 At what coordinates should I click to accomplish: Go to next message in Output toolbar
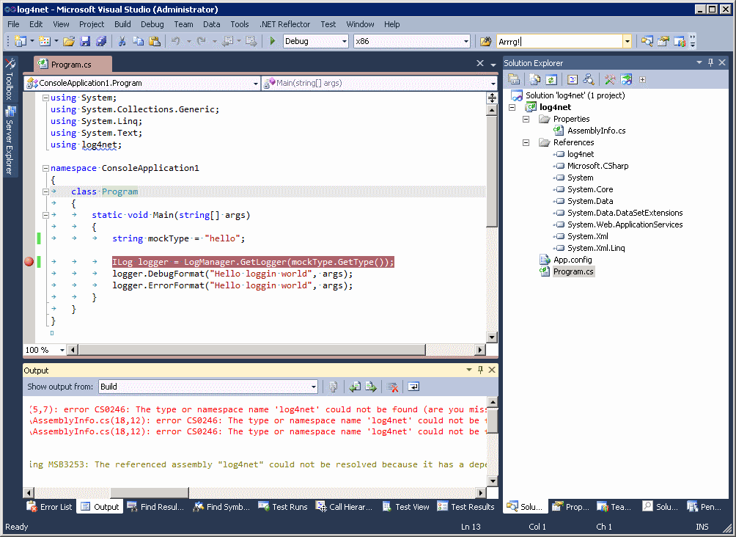[371, 387]
